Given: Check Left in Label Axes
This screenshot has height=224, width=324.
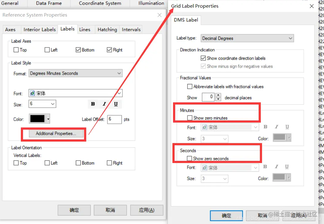Looking at the screenshot, I should point(47,50).
